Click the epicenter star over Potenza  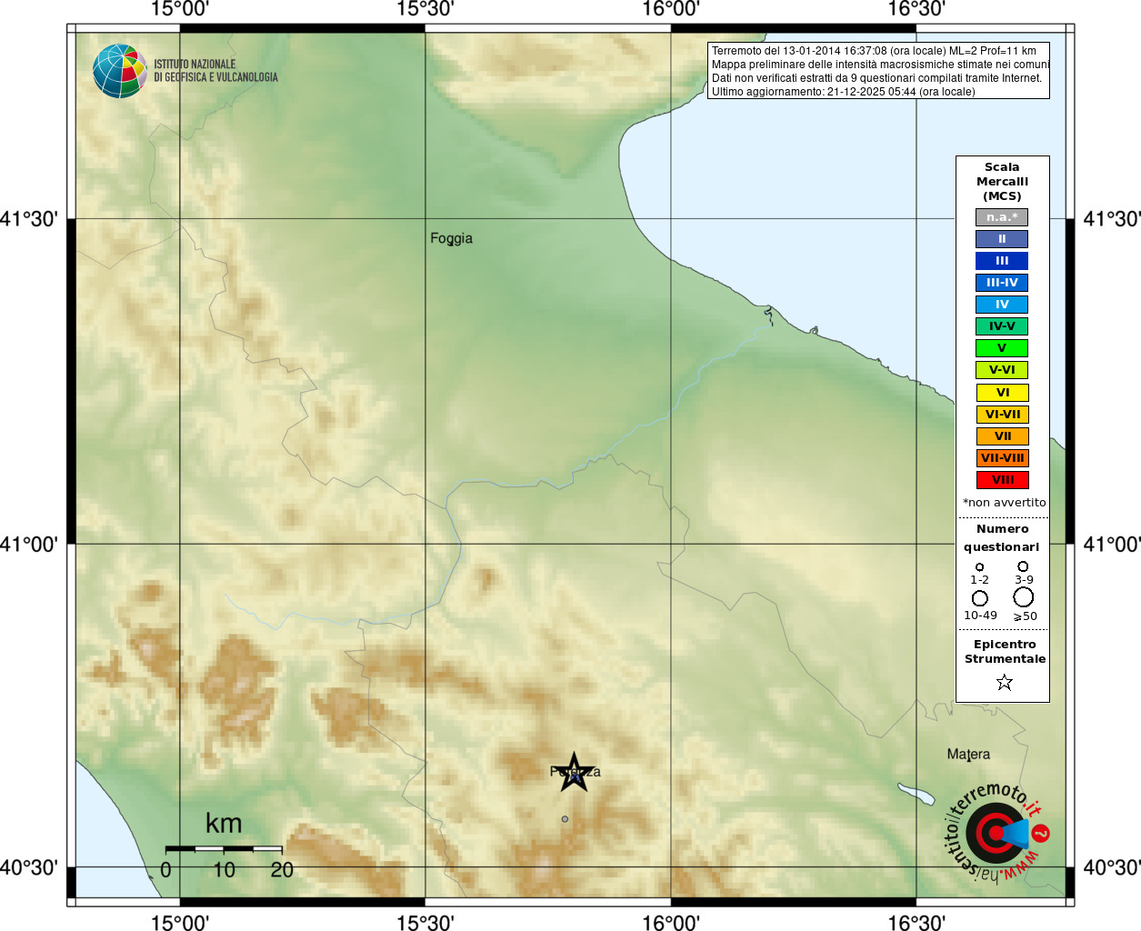575,773
